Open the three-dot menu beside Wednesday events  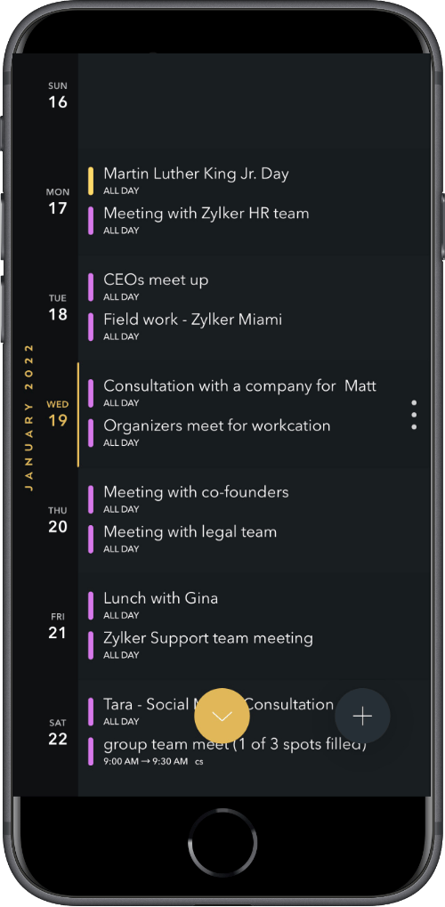(414, 415)
